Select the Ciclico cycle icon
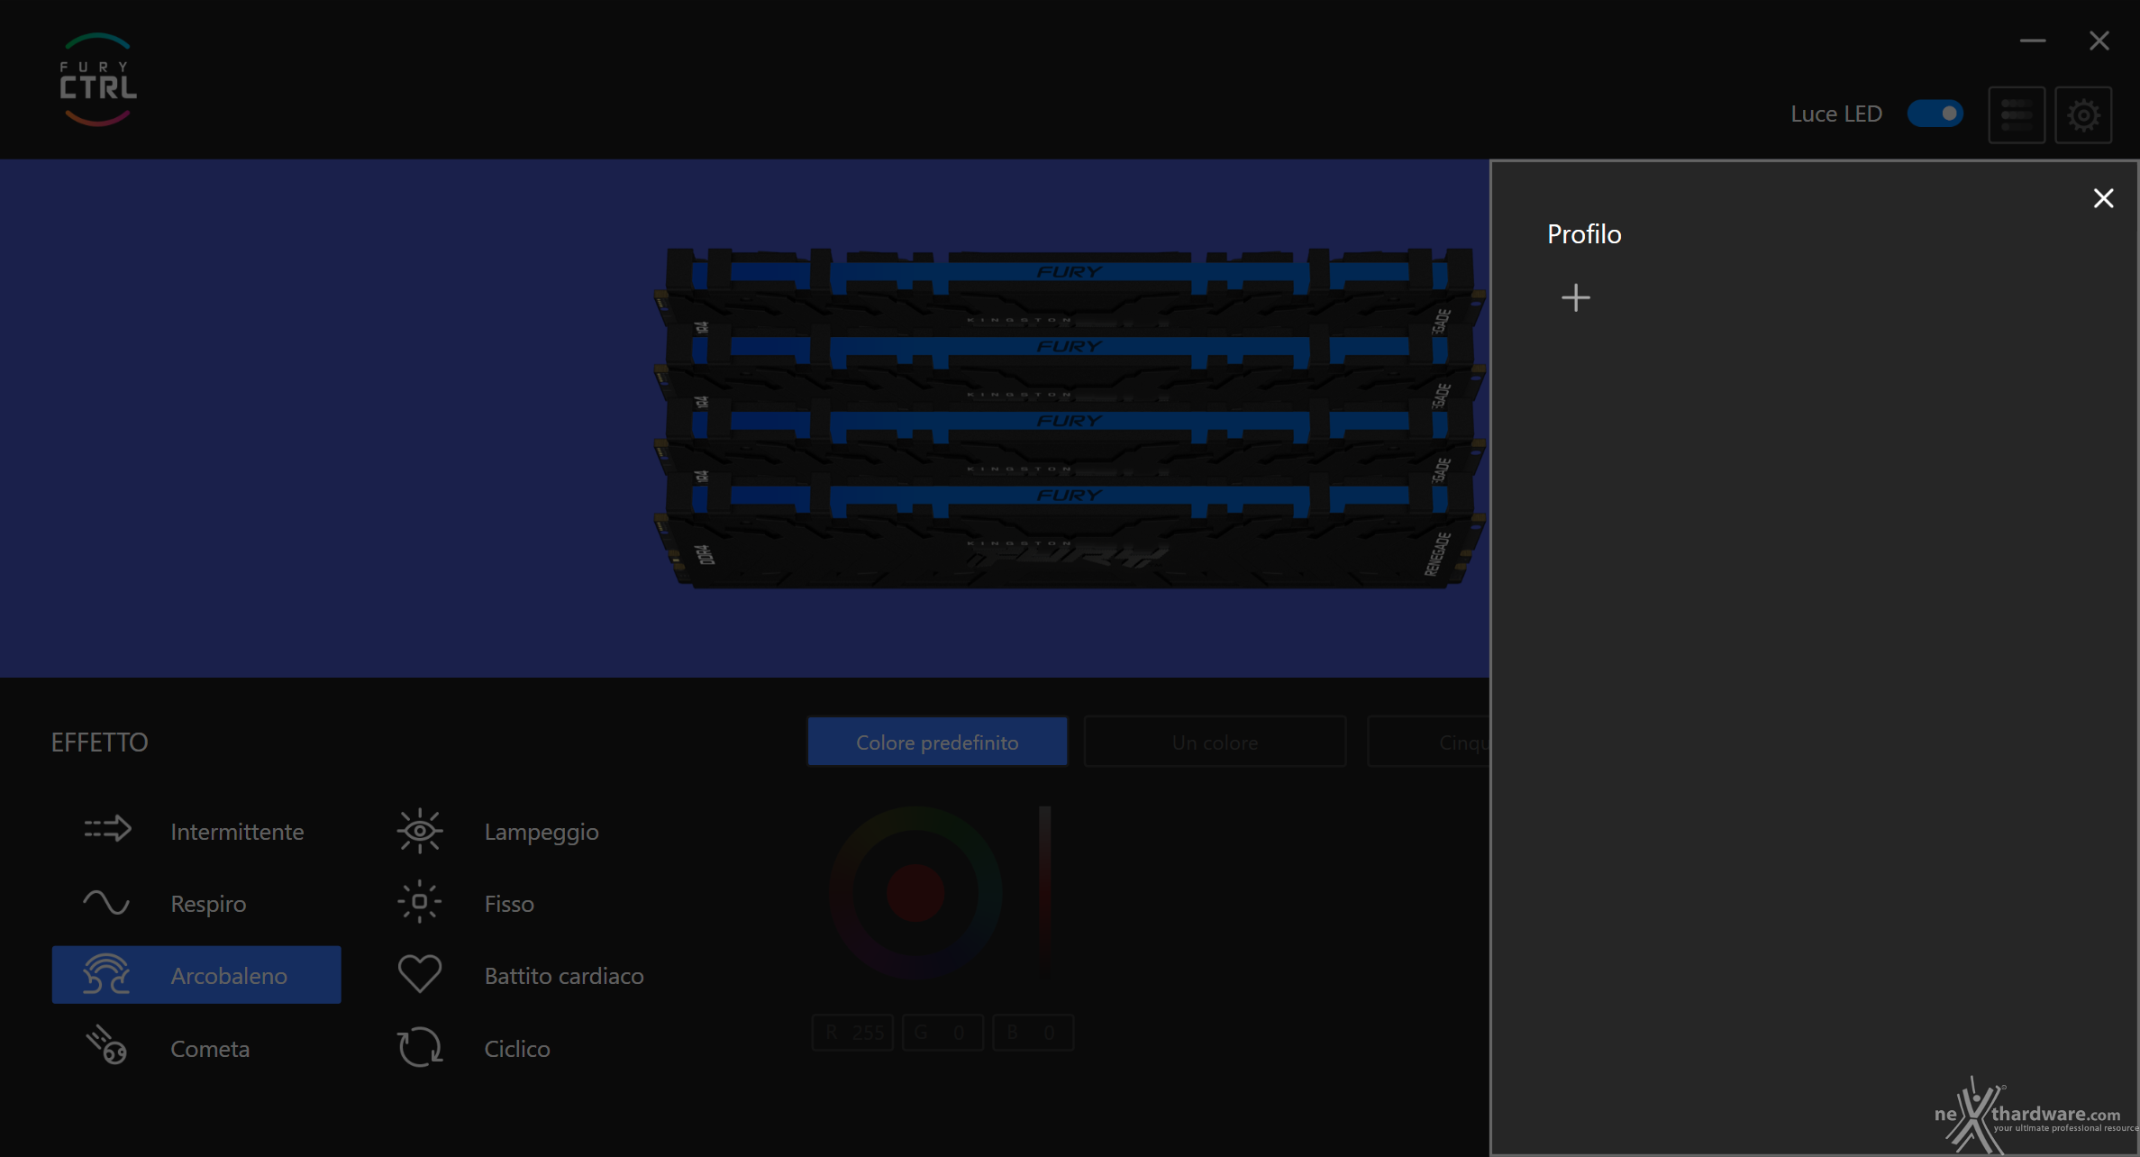 tap(420, 1047)
